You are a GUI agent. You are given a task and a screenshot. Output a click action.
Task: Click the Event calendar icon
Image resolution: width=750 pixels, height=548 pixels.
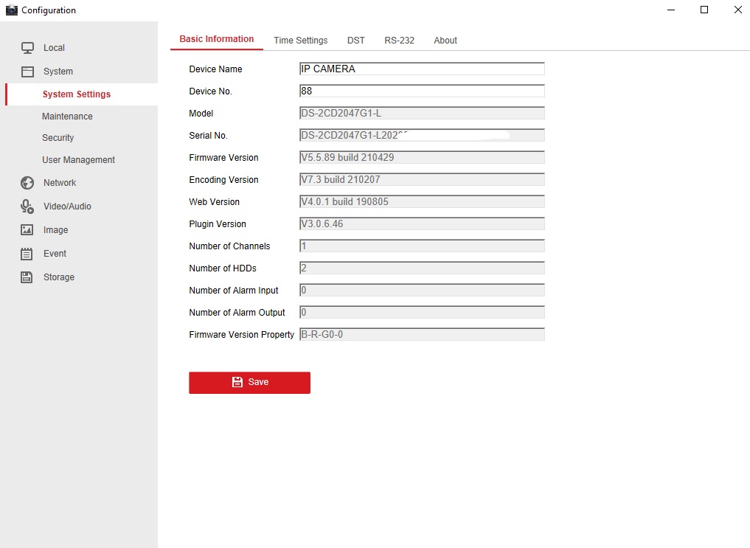(x=27, y=254)
